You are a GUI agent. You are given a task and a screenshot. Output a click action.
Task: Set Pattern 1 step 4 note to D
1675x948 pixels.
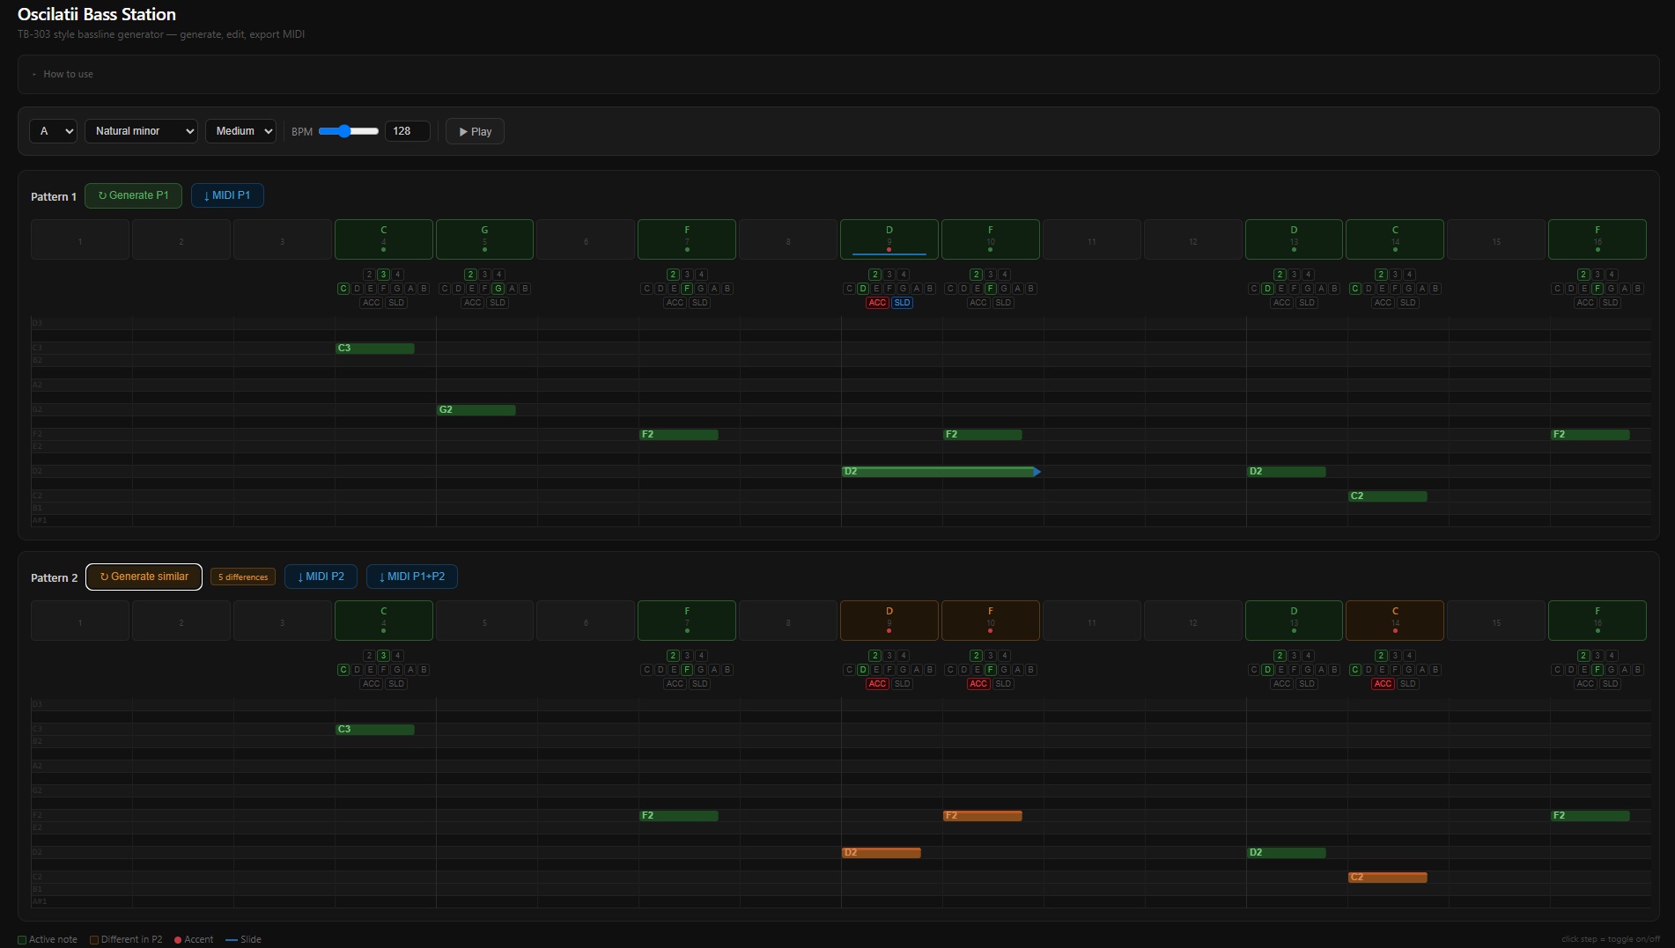click(358, 289)
